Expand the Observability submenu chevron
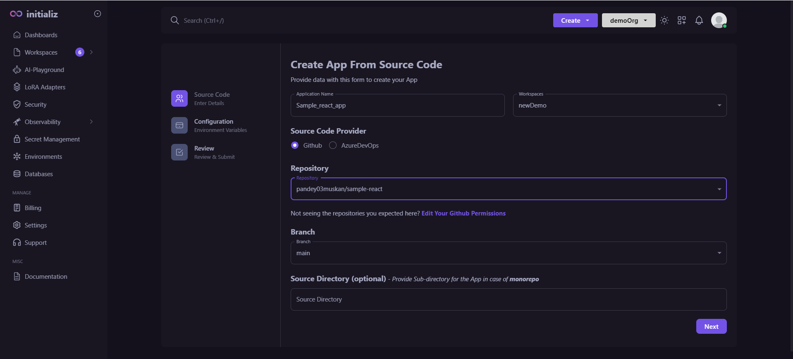Viewport: 793px width, 359px height. pos(91,122)
